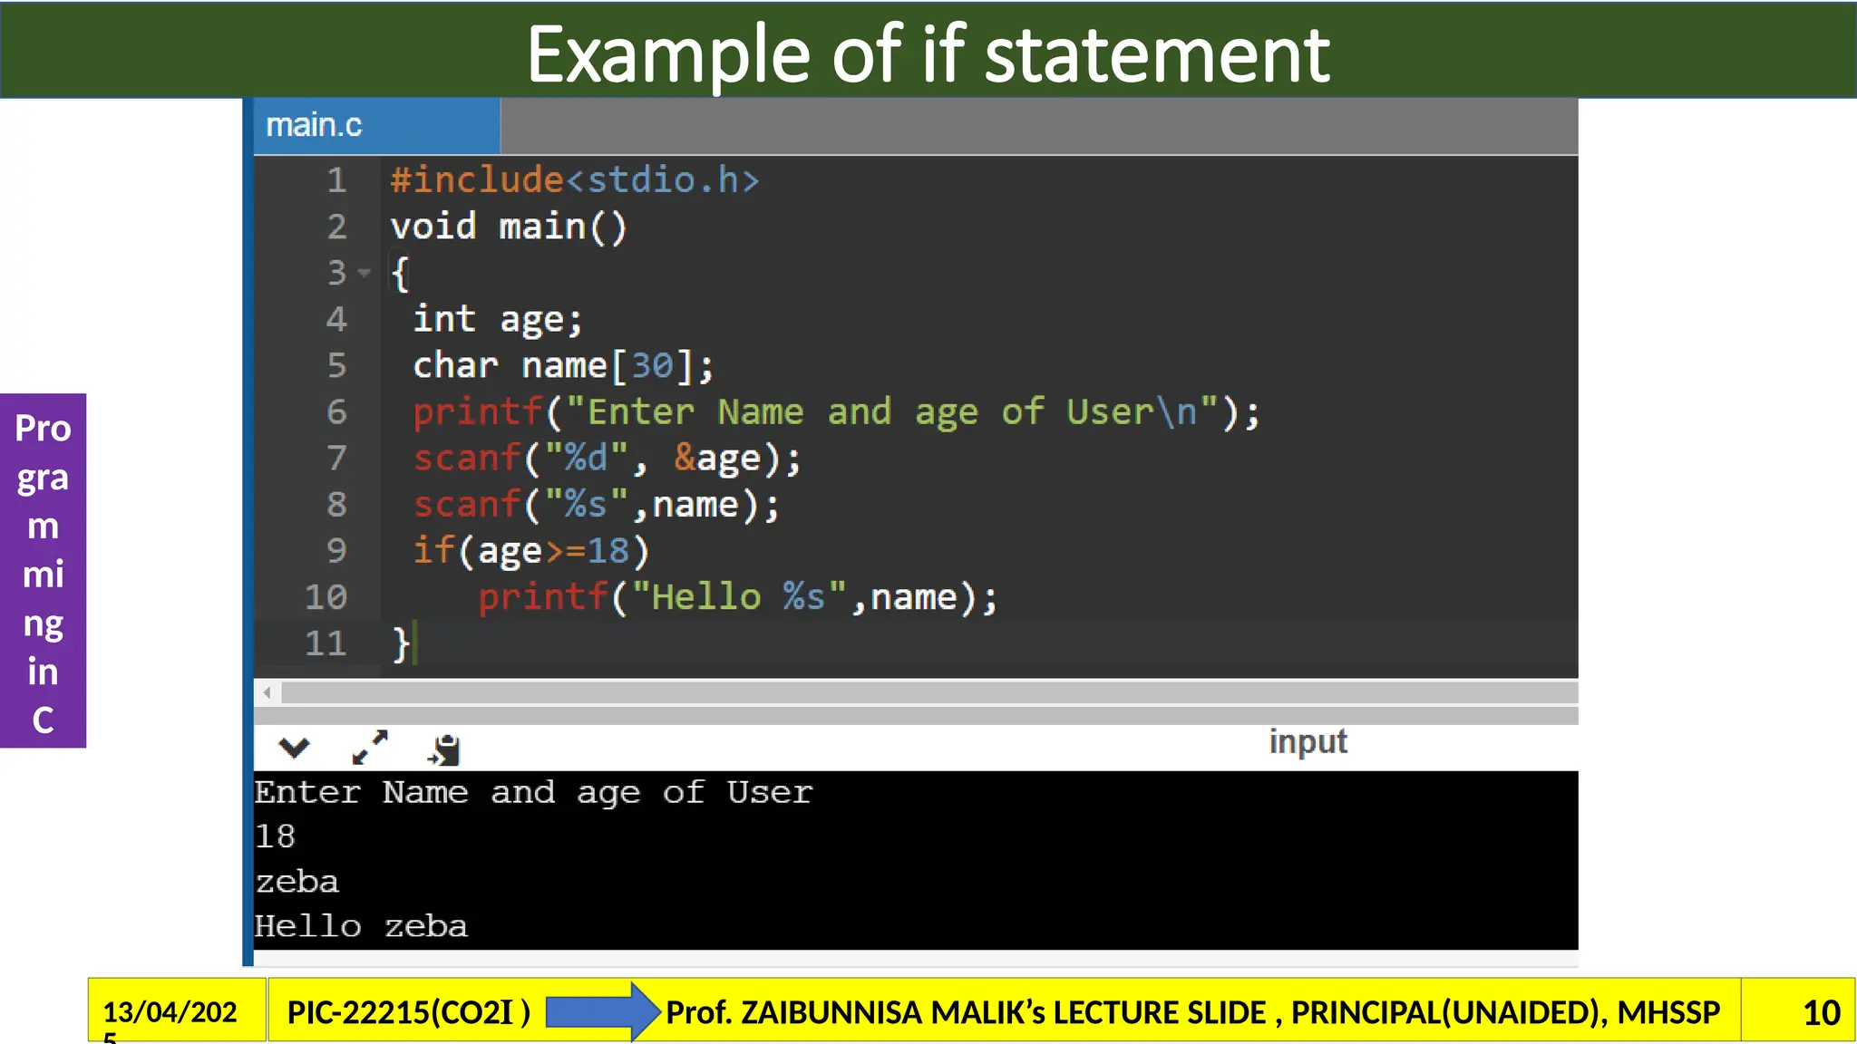
Task: Click the purple 'Programming in C' sidebar label
Action: [x=43, y=571]
